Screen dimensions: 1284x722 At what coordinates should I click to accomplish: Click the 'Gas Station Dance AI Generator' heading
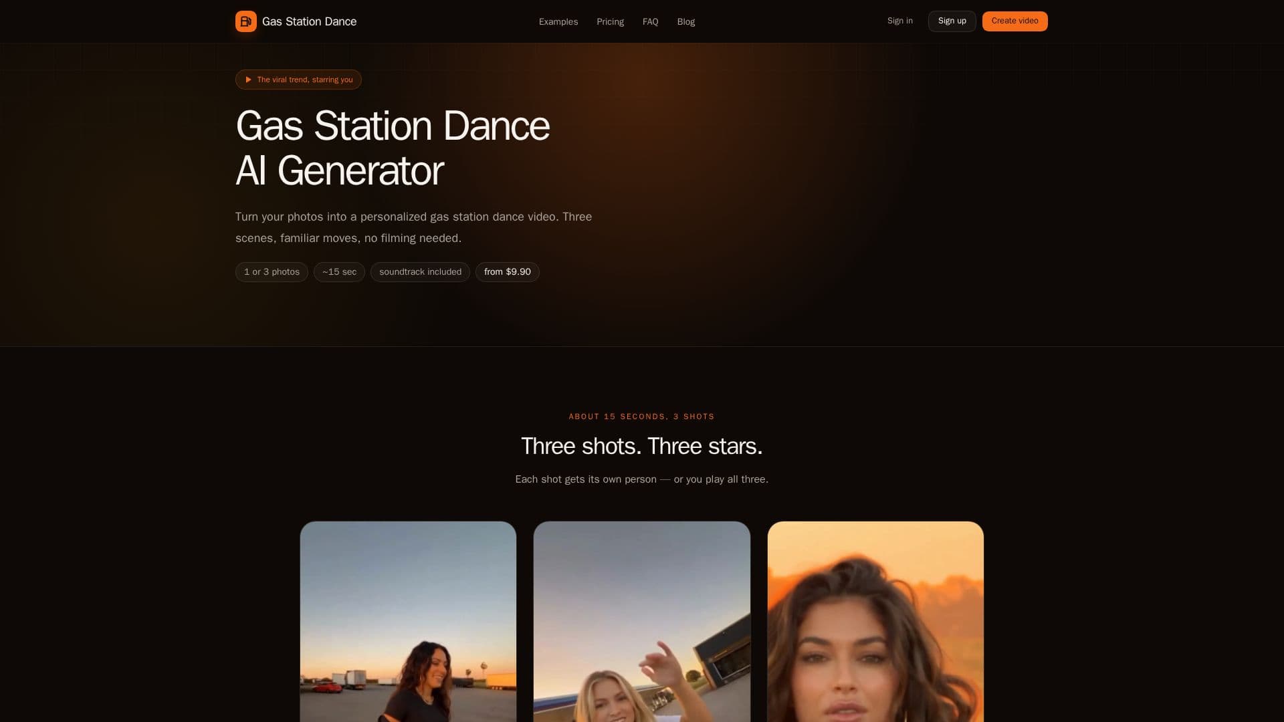(x=393, y=148)
